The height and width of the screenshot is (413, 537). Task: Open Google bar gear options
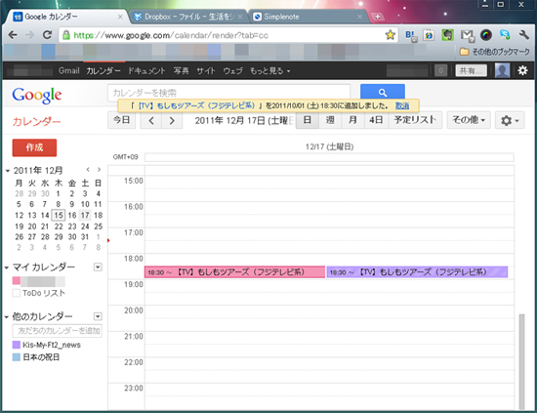pyautogui.click(x=522, y=71)
